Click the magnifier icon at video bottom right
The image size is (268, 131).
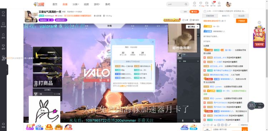tap(194, 121)
